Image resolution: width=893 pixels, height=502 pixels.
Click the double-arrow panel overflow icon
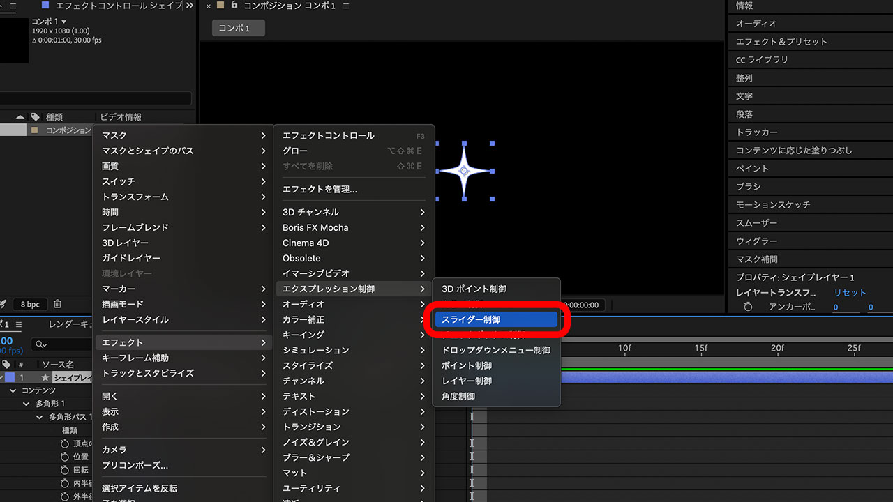[190, 6]
